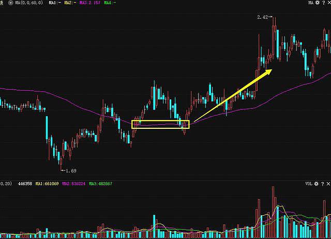331x239 pixels.
Task: Close the MA indicator panel
Action: [329, 3]
